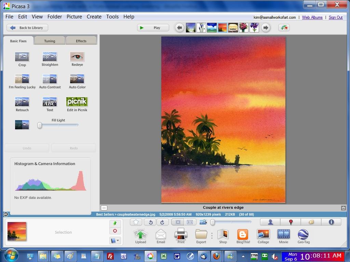Create a Collage

click(263, 236)
